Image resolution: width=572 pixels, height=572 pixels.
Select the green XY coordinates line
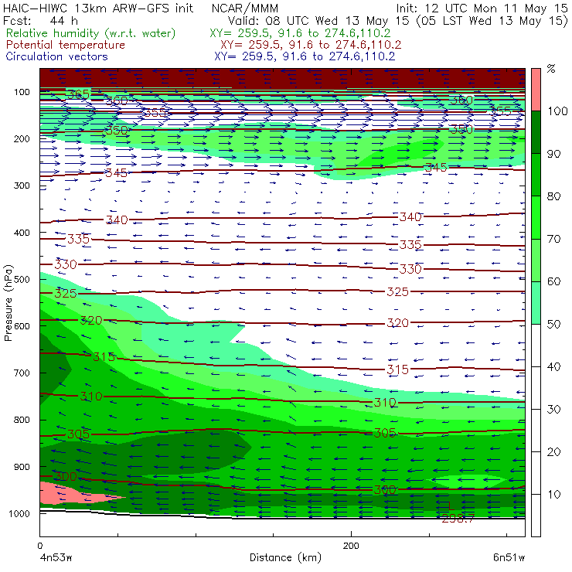point(300,33)
